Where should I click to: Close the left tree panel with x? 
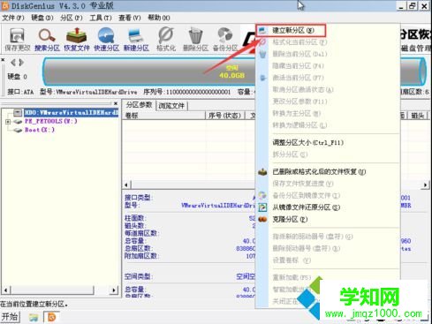[116, 103]
